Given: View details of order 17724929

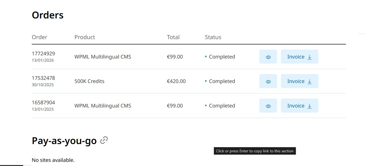Looking at the screenshot, I should click(268, 57).
